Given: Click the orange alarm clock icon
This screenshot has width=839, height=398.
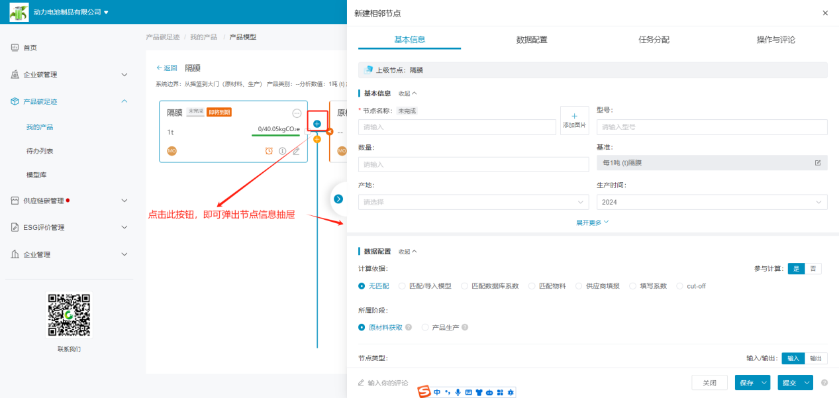Looking at the screenshot, I should click(269, 151).
